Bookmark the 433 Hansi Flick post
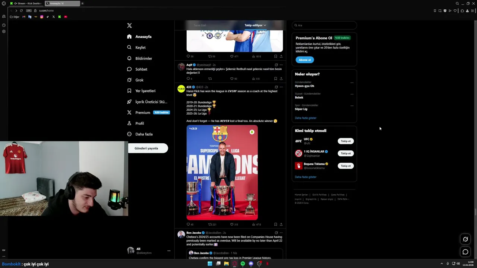This screenshot has width=477, height=268. click(275, 224)
